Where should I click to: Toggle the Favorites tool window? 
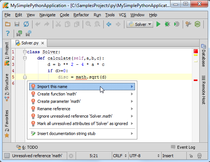7,124
